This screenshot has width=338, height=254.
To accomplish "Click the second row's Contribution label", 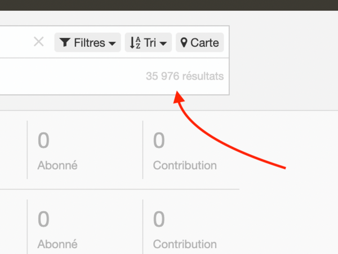I will point(185,244).
